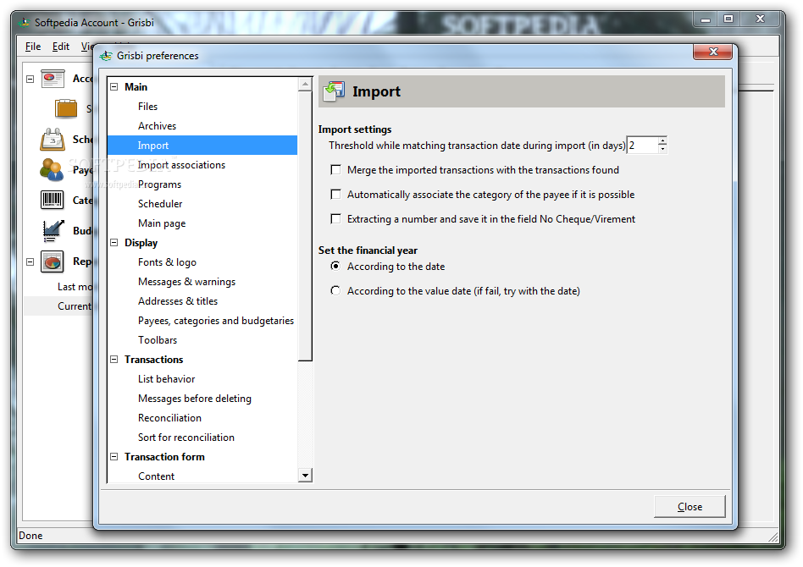Minimize the Grisbi main window
803x567 pixels.
pyautogui.click(x=706, y=19)
